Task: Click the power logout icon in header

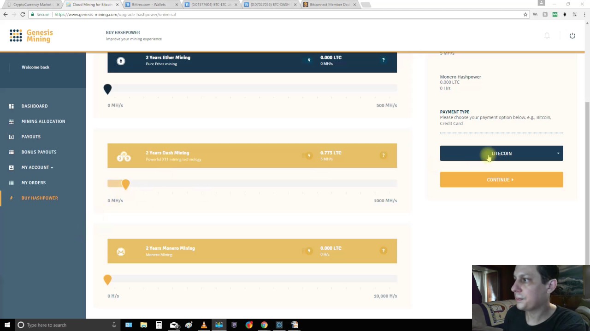Action: pos(572,35)
